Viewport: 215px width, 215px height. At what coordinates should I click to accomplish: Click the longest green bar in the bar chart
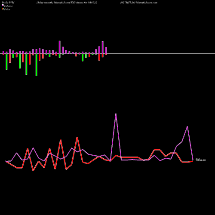point(37,64)
